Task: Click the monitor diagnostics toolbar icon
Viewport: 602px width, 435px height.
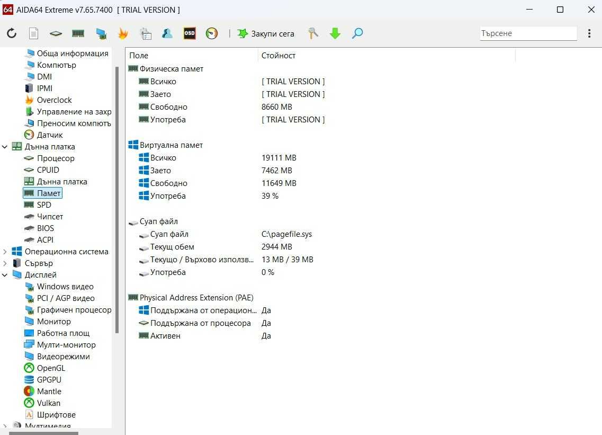Action: [101, 33]
